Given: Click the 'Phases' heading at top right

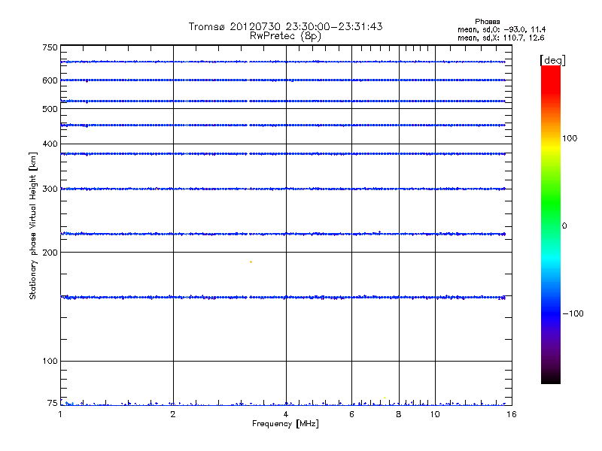Looking at the screenshot, I should (x=487, y=22).
